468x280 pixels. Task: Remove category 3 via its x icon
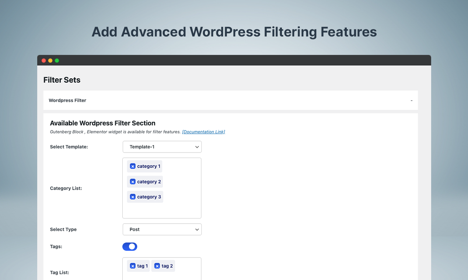(133, 197)
